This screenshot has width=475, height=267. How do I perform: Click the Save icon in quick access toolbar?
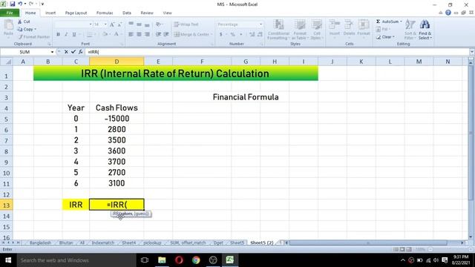[x=13, y=4]
